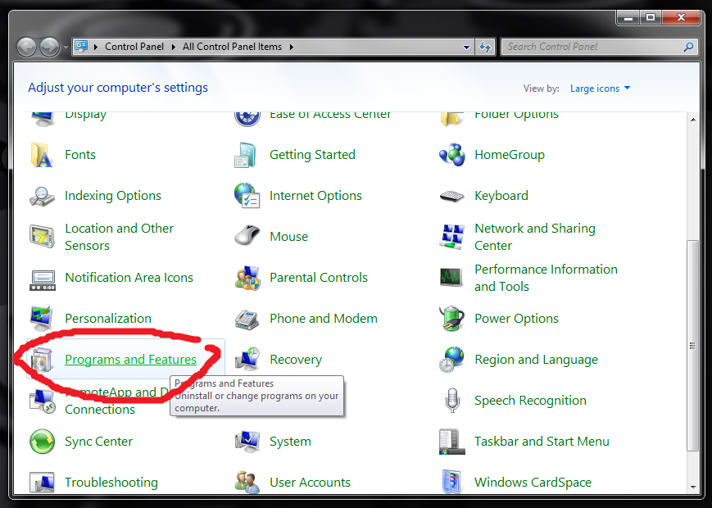Screen dimensions: 712x508
Task: Minimize the Control Panel window
Action: 628,17
